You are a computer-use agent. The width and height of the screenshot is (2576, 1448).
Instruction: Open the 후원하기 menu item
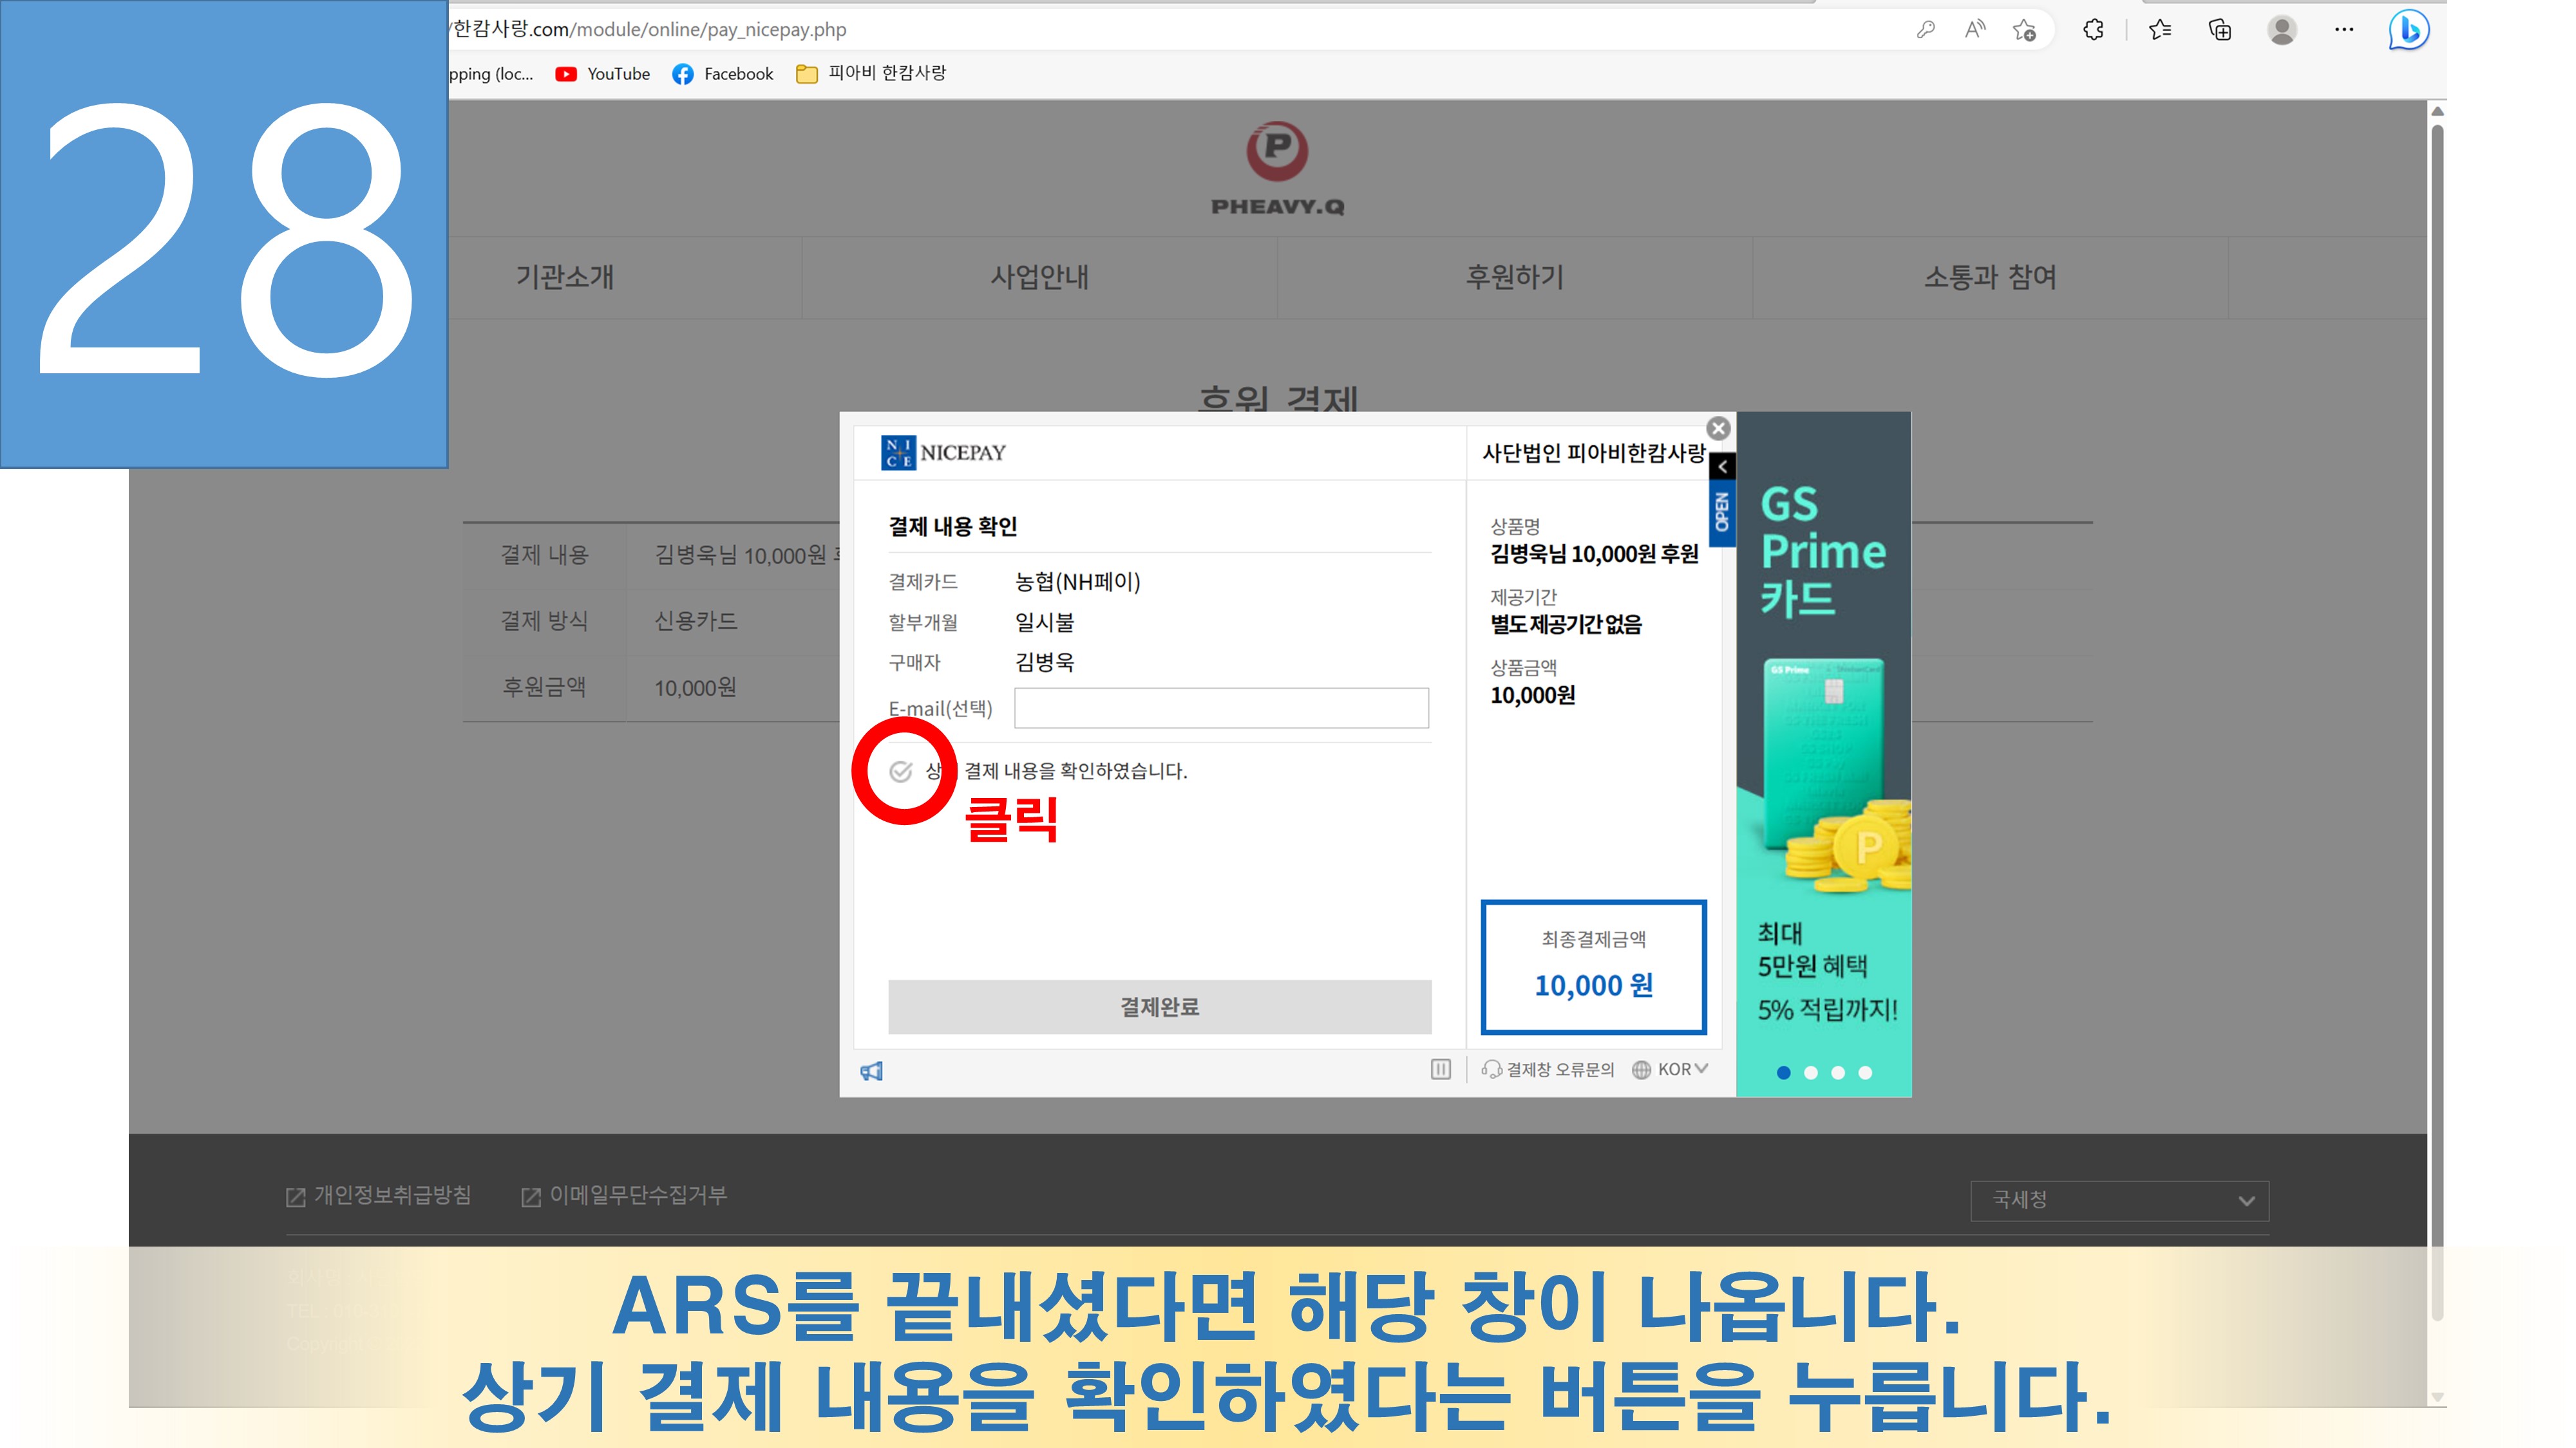click(1514, 277)
